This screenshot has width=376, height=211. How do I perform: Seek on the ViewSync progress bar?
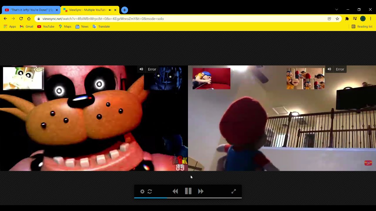(188, 198)
